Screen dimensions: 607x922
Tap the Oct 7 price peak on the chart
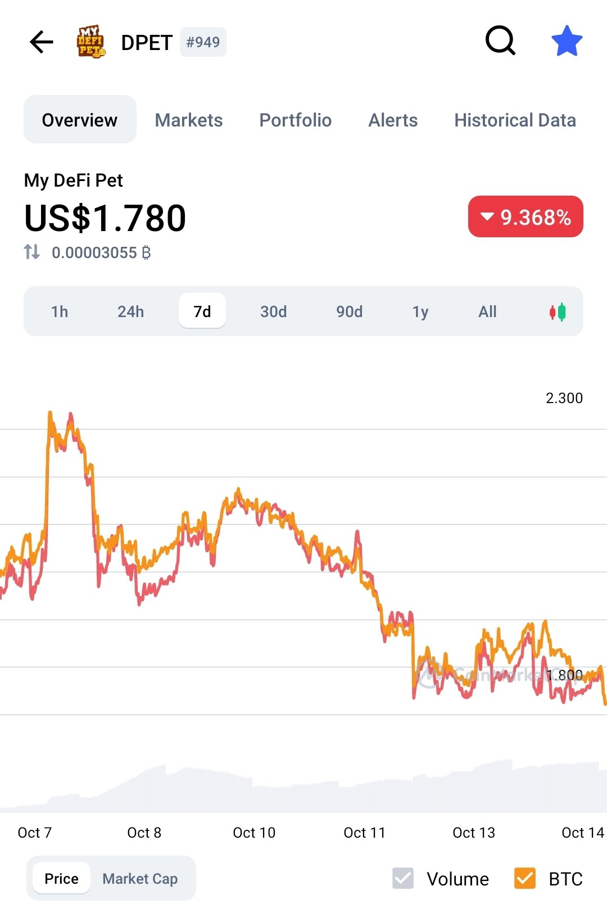pyautogui.click(x=50, y=415)
